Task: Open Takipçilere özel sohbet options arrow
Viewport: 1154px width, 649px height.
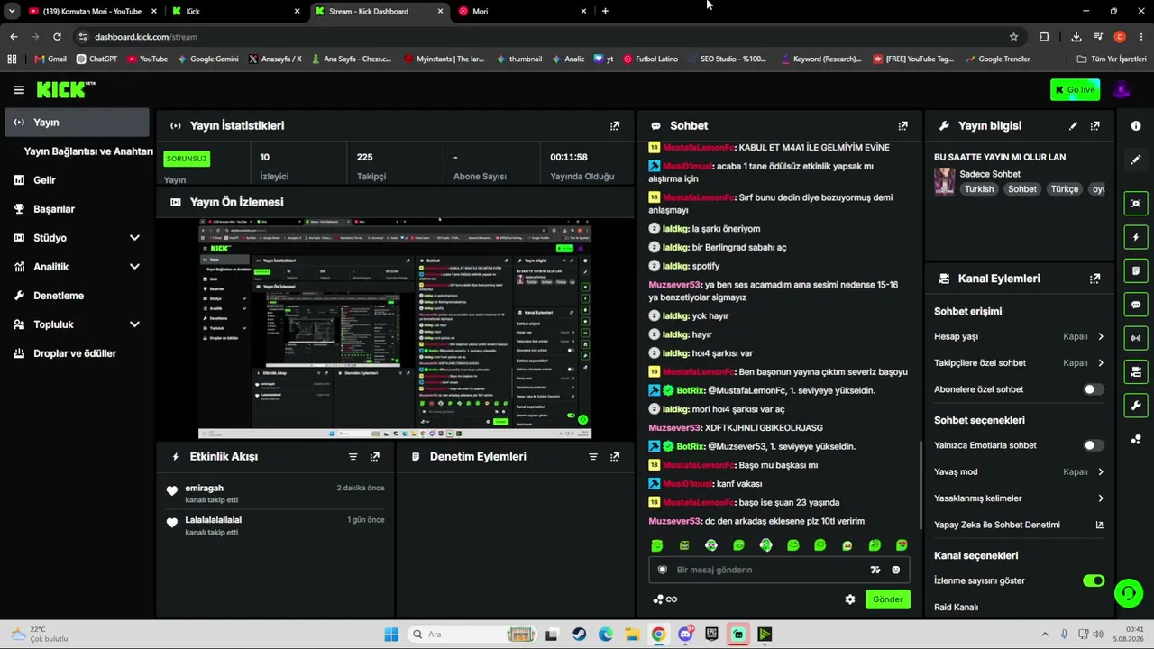Action: pos(1101,363)
